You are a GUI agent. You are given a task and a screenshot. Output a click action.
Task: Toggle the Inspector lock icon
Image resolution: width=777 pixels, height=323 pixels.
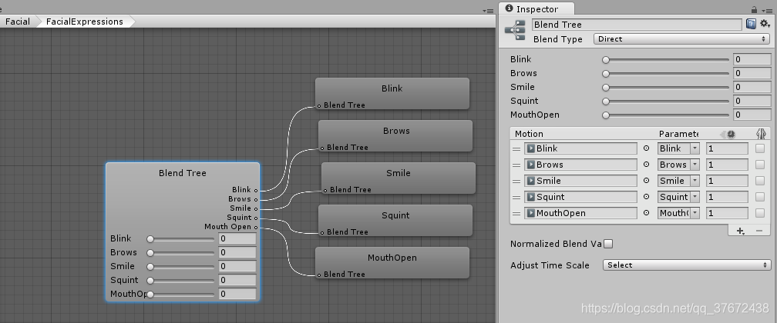(x=754, y=9)
